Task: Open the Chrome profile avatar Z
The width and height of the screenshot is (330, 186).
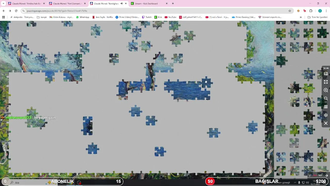Action: 320,11
